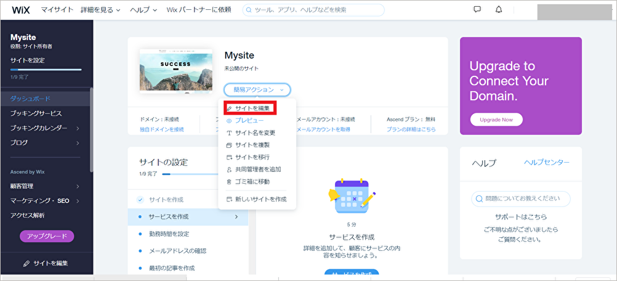Click メールアカウントを取得 link
The image size is (617, 281).
point(323,129)
